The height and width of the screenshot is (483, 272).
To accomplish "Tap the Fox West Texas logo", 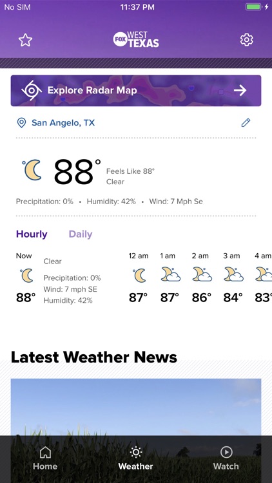I will click(136, 39).
